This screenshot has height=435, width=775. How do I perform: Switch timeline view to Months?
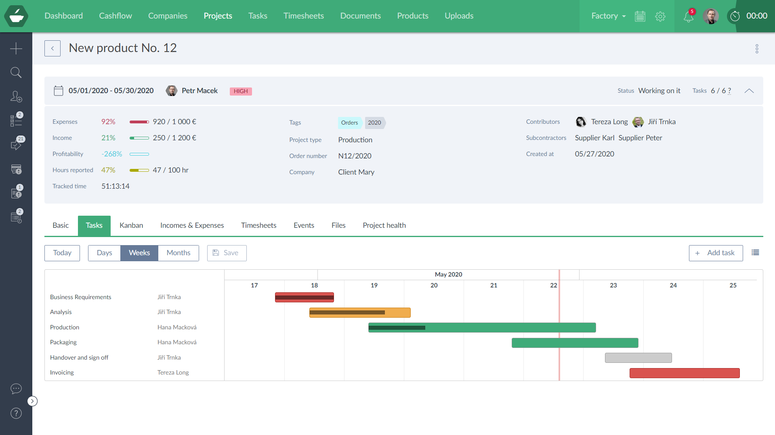(178, 253)
